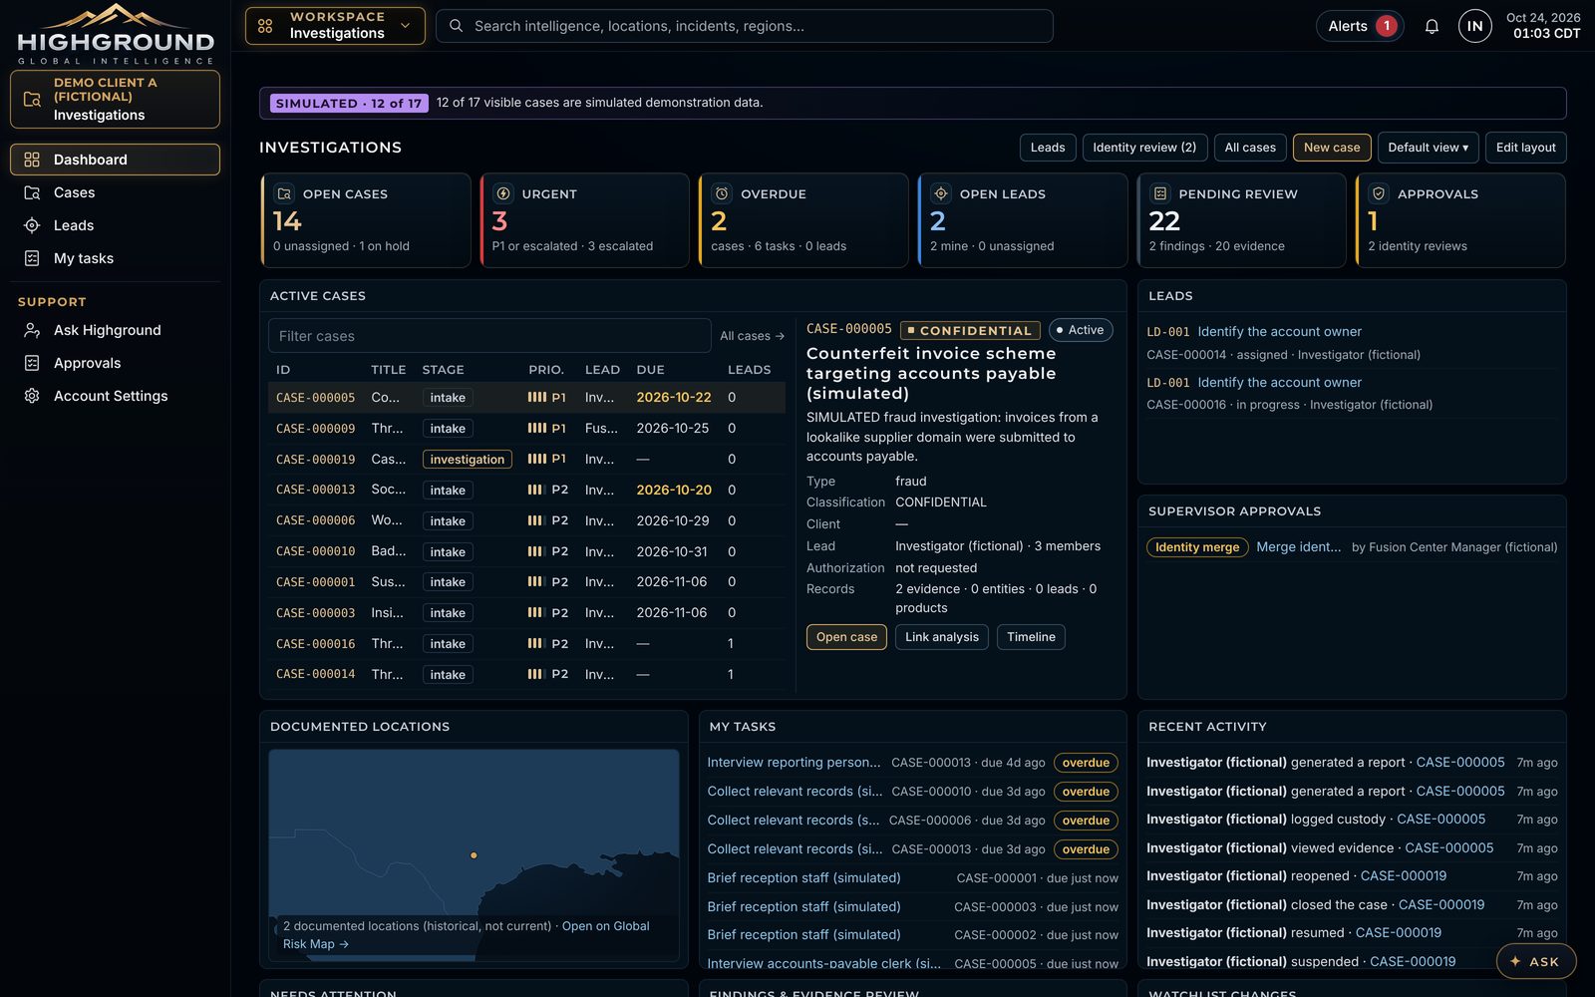Screen dimensions: 1595x997
Task: Click the global search field
Action: pyautogui.click(x=745, y=26)
